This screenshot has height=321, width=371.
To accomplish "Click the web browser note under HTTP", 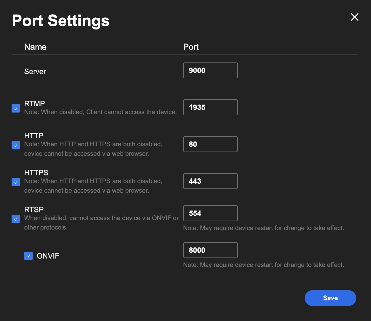I will point(93,149).
